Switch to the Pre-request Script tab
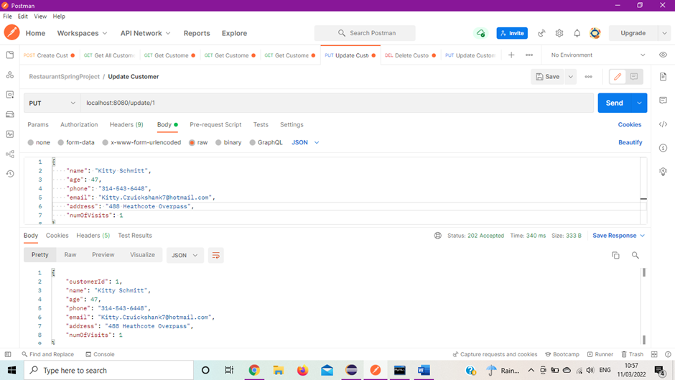Viewport: 675px width, 380px height. pyautogui.click(x=215, y=124)
